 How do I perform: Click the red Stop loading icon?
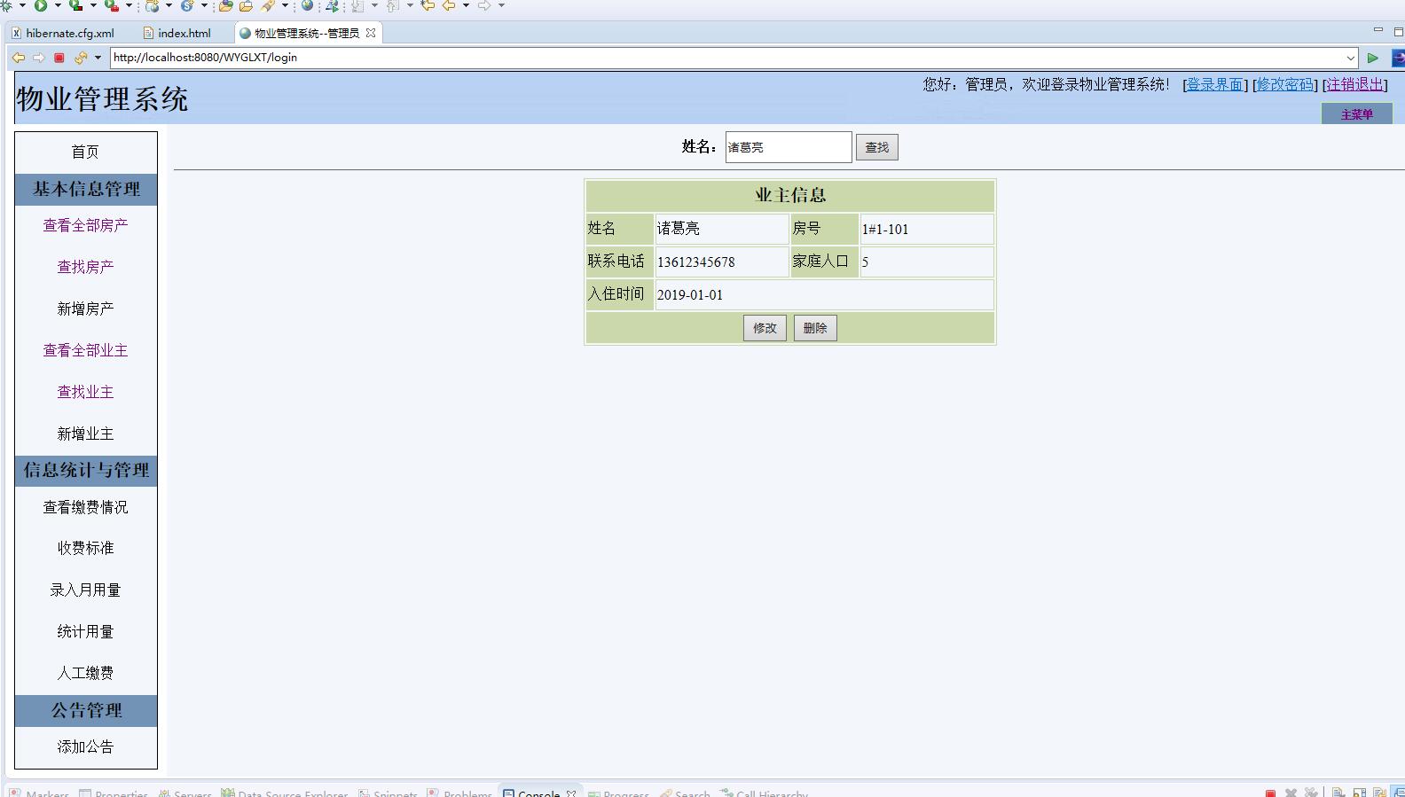point(59,58)
